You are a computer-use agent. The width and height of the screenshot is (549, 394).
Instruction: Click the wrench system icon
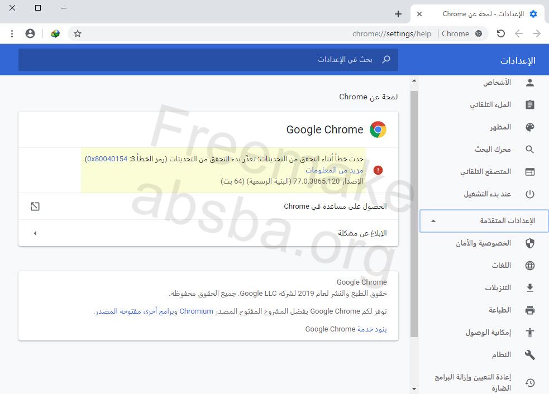pos(530,355)
